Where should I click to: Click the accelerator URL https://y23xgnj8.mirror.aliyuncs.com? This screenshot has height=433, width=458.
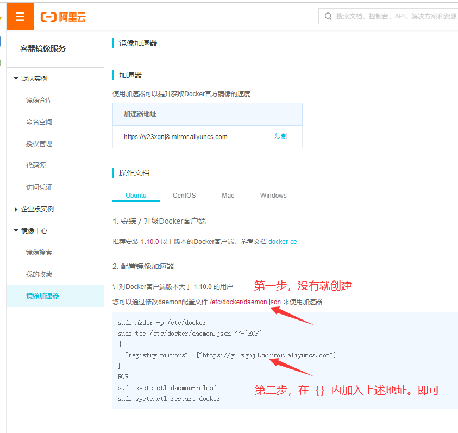click(x=175, y=137)
